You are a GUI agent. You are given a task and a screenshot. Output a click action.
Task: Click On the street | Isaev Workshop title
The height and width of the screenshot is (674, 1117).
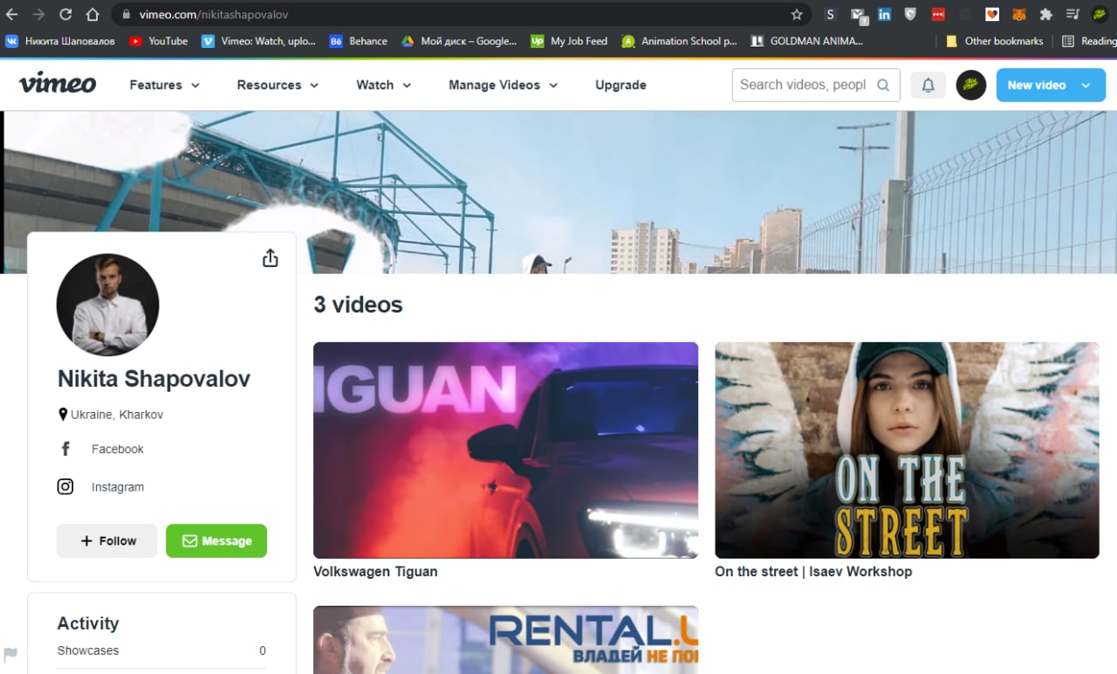pyautogui.click(x=813, y=572)
